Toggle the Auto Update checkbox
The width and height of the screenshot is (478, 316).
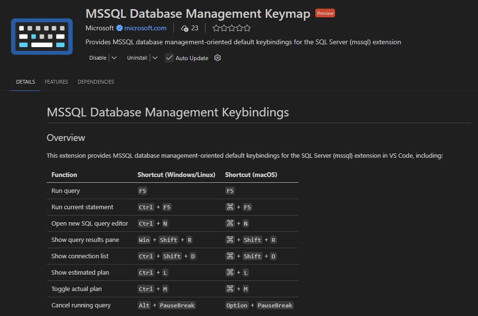click(x=169, y=58)
